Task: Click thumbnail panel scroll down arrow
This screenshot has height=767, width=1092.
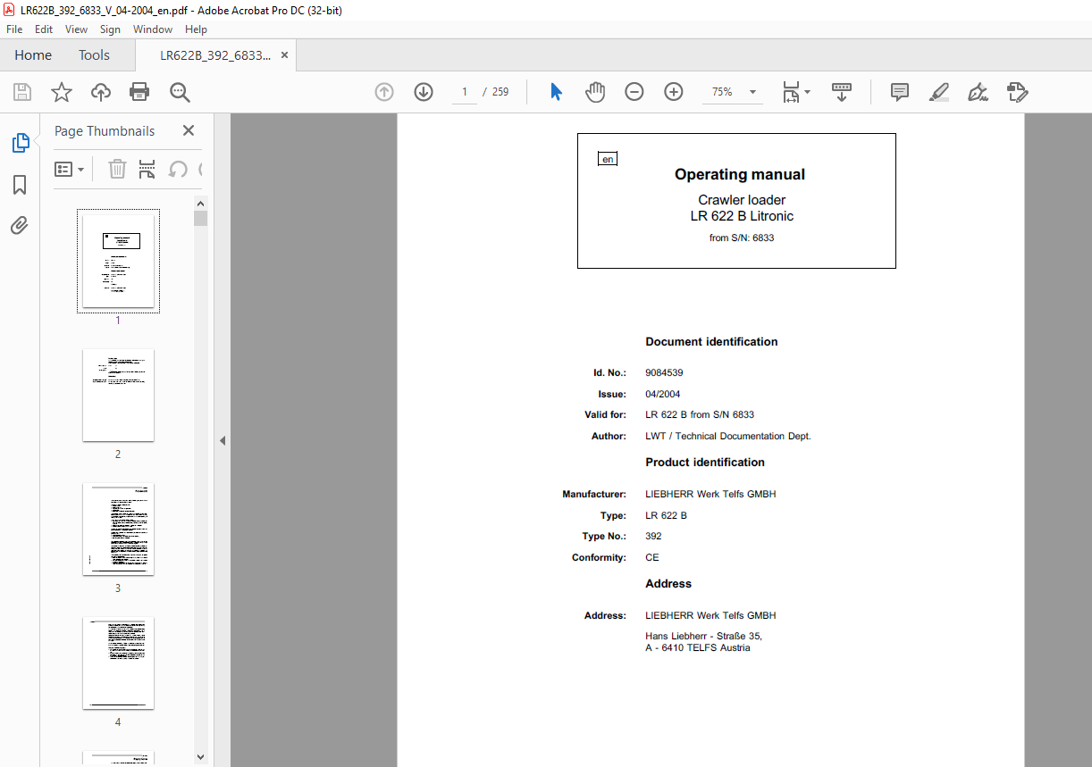Action: tap(201, 757)
